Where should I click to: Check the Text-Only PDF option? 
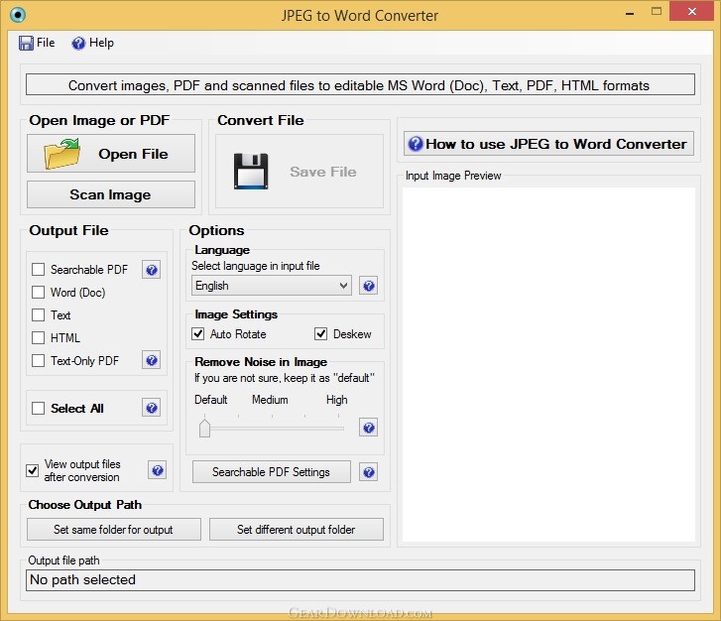pos(38,361)
